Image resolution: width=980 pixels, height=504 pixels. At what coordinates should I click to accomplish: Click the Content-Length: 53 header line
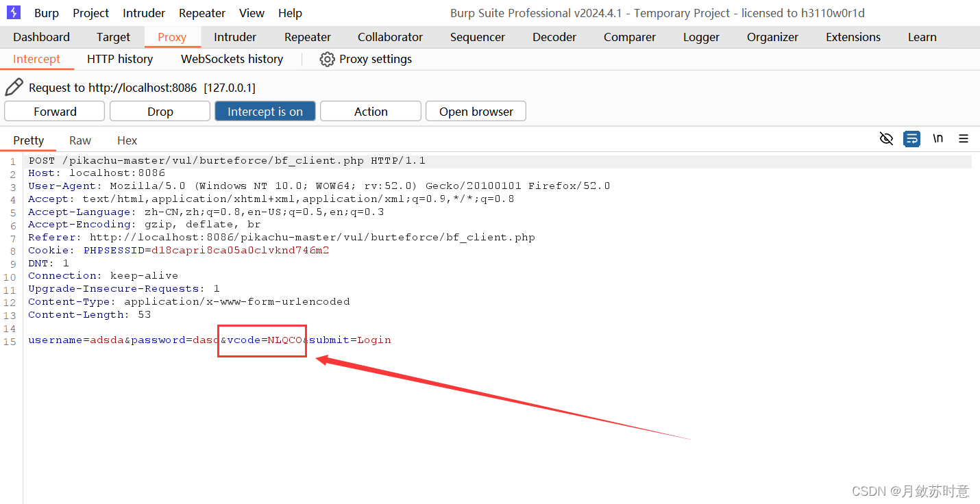tap(90, 314)
